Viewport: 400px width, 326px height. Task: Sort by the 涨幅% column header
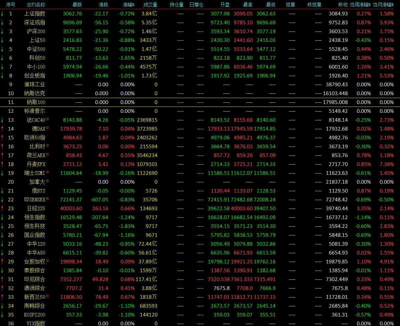click(x=129, y=5)
